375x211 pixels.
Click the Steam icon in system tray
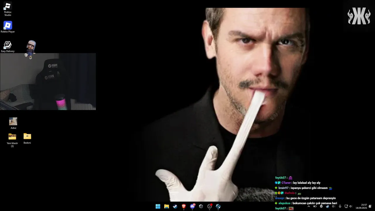pyautogui.click(x=328, y=206)
